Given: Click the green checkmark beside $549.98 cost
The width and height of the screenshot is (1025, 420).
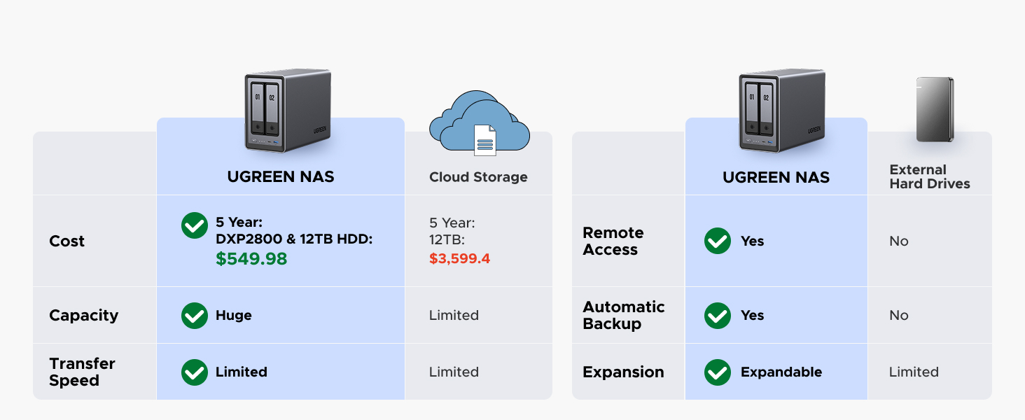Looking at the screenshot, I should pyautogui.click(x=195, y=225).
